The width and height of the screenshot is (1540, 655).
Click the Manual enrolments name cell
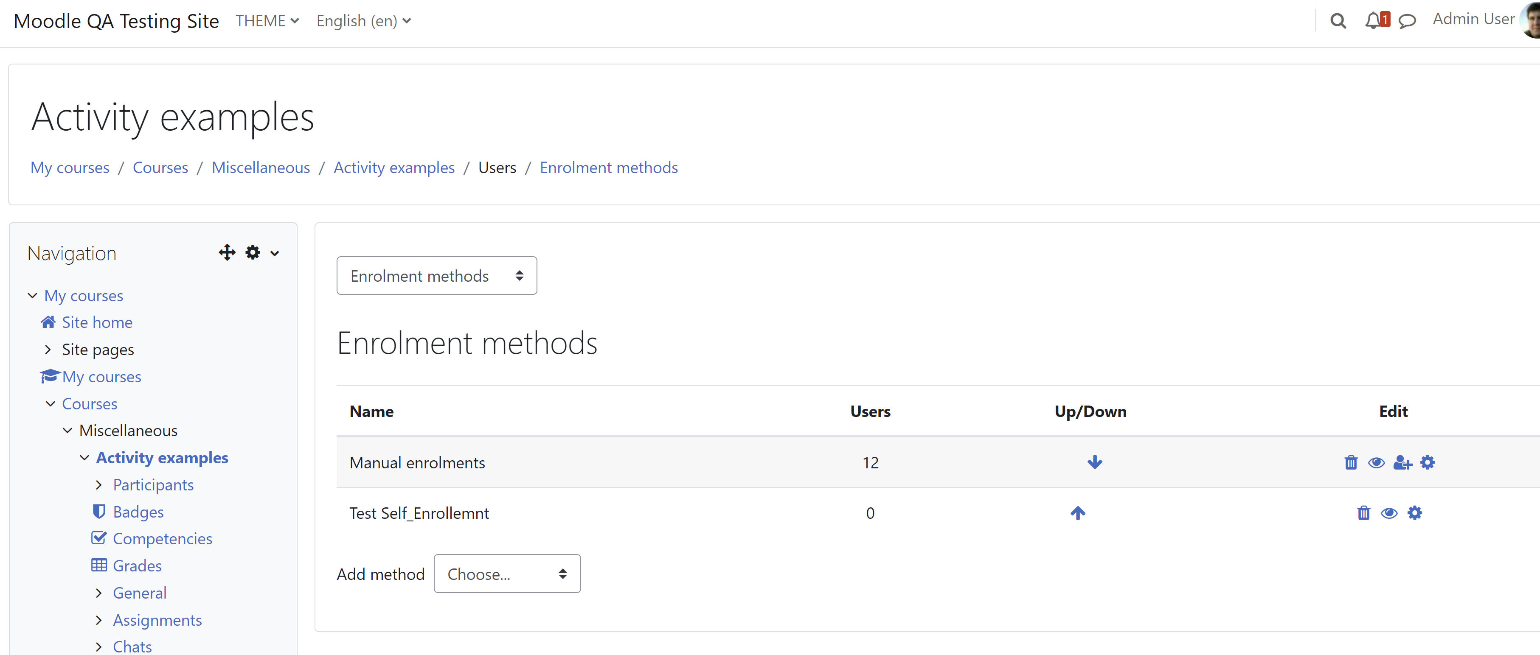pyautogui.click(x=417, y=462)
